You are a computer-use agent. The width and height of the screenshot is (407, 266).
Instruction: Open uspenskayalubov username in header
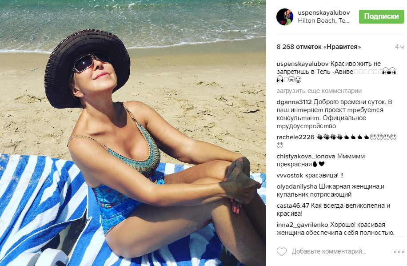(x=323, y=12)
